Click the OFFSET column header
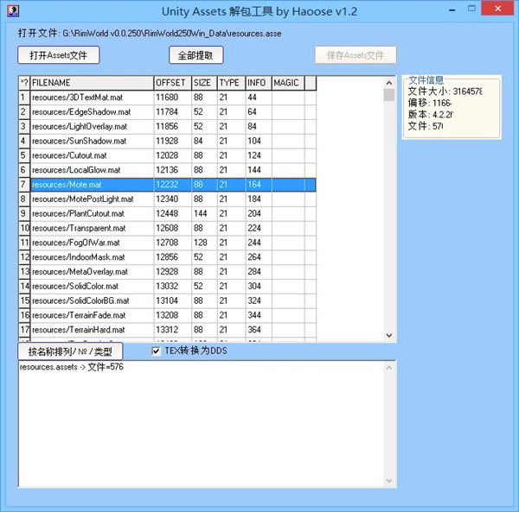Screen dimensions: 519x512 pos(171,83)
